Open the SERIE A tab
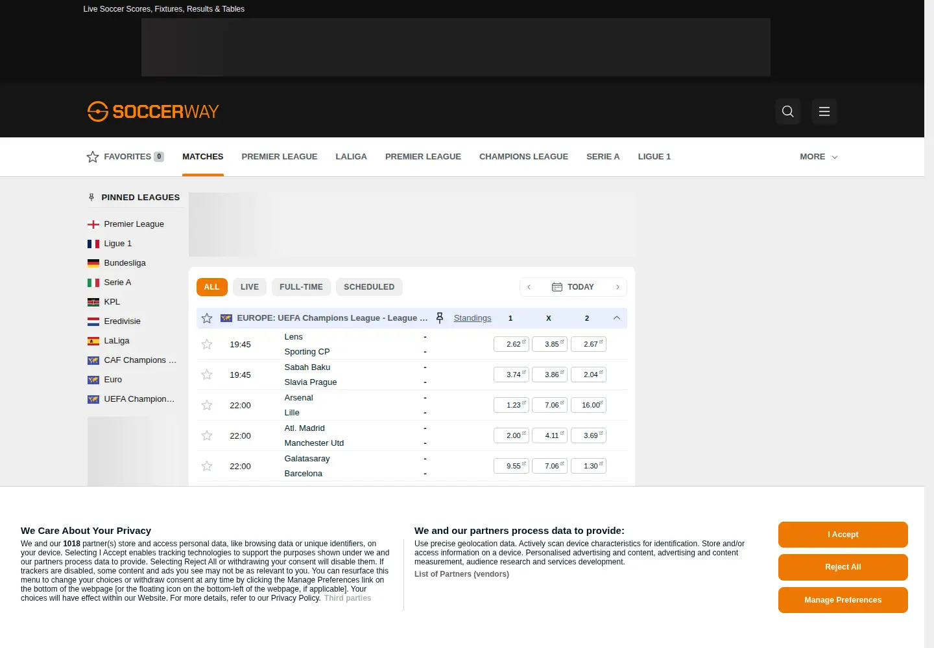Image resolution: width=934 pixels, height=648 pixels. pyautogui.click(x=603, y=157)
